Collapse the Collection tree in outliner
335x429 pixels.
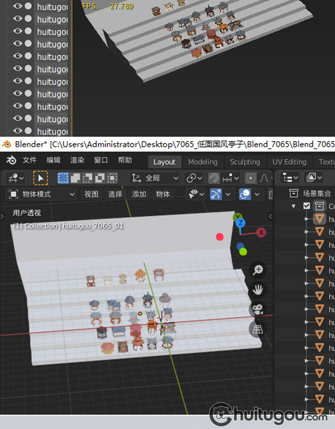click(x=294, y=206)
